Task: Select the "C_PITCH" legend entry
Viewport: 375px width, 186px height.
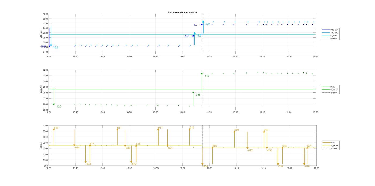Action: [x=330, y=90]
